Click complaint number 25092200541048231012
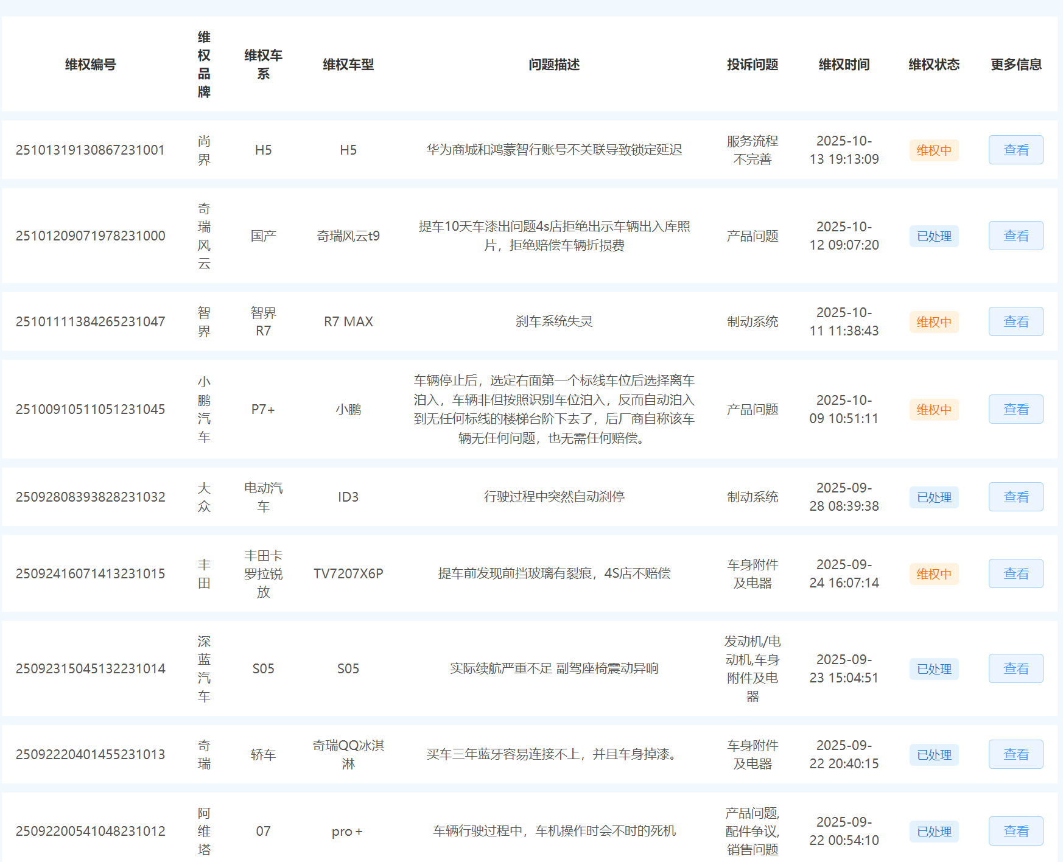The width and height of the screenshot is (1063, 862). click(x=90, y=831)
